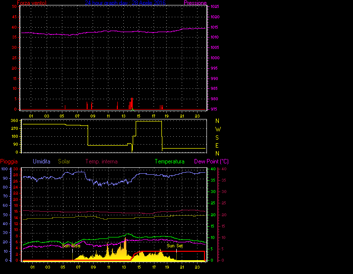The image size is (353, 274).
Task: Select the '270' wind direction axis value
Action: (14, 128)
